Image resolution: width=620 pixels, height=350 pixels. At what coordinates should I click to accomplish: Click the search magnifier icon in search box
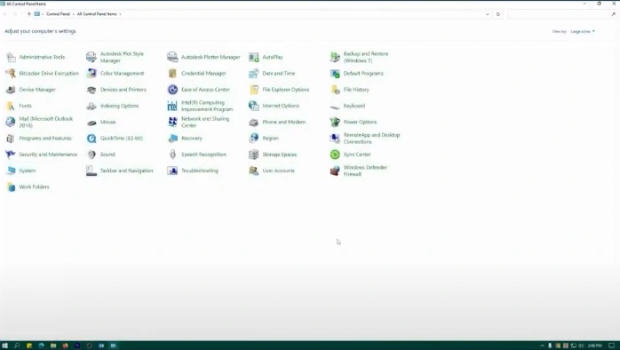(613, 14)
